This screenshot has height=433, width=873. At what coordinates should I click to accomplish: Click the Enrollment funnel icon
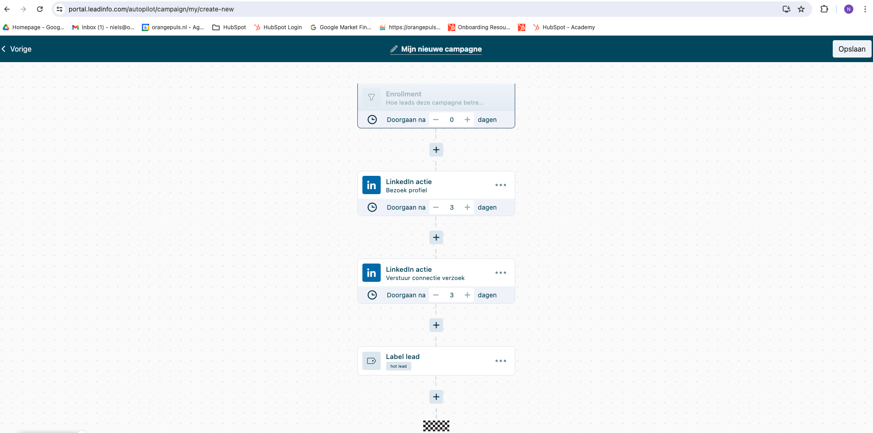(x=372, y=97)
